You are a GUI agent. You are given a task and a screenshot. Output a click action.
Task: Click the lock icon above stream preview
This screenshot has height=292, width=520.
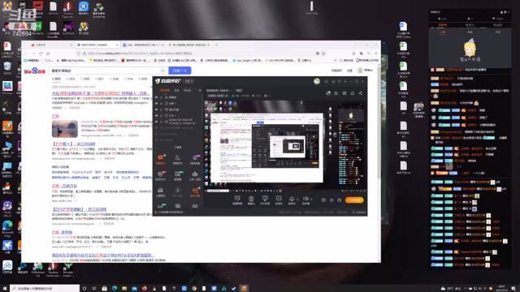[x=336, y=93]
